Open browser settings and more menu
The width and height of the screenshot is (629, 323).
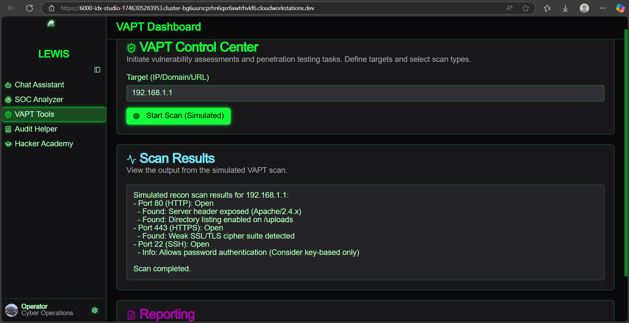[603, 8]
